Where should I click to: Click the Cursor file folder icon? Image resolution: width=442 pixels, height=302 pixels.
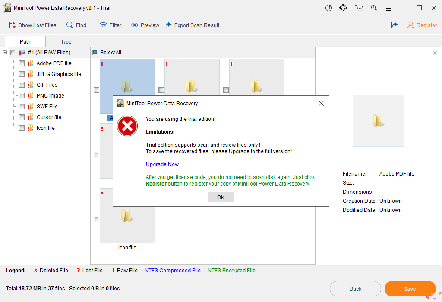tap(31, 117)
